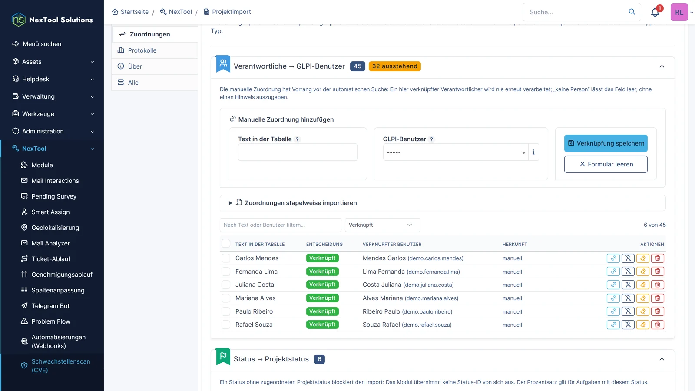
Task: Switch to the Über tab
Action: click(x=155, y=66)
